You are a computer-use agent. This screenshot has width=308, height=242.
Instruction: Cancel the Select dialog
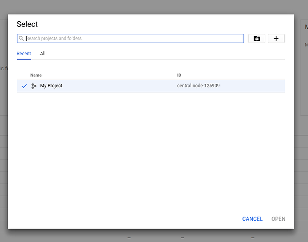point(252,219)
